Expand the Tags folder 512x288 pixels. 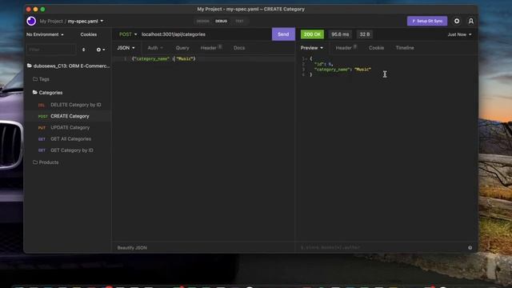[68, 79]
